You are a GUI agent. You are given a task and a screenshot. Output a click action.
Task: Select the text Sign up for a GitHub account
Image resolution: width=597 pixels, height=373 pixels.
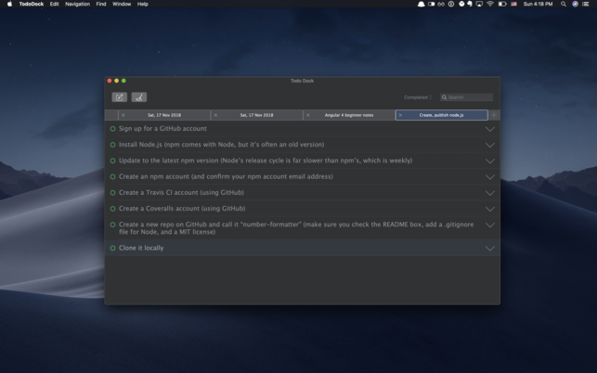(162, 129)
